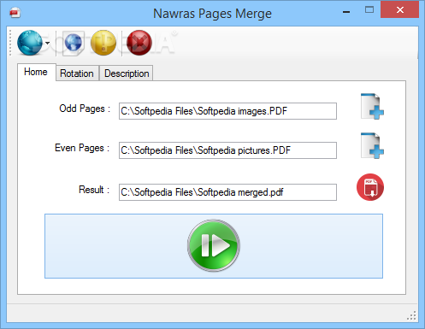Screen dimensions: 425x329
Task: Click the 'Result :' label
Action: pos(94,190)
